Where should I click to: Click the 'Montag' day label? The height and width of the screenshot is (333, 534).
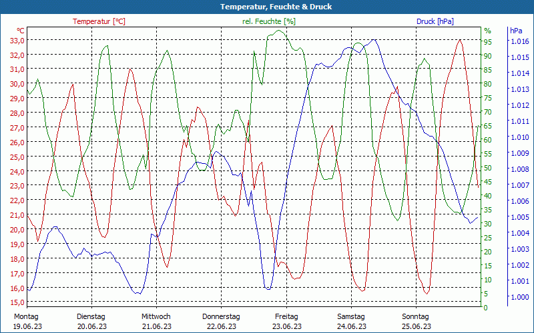click(26, 316)
